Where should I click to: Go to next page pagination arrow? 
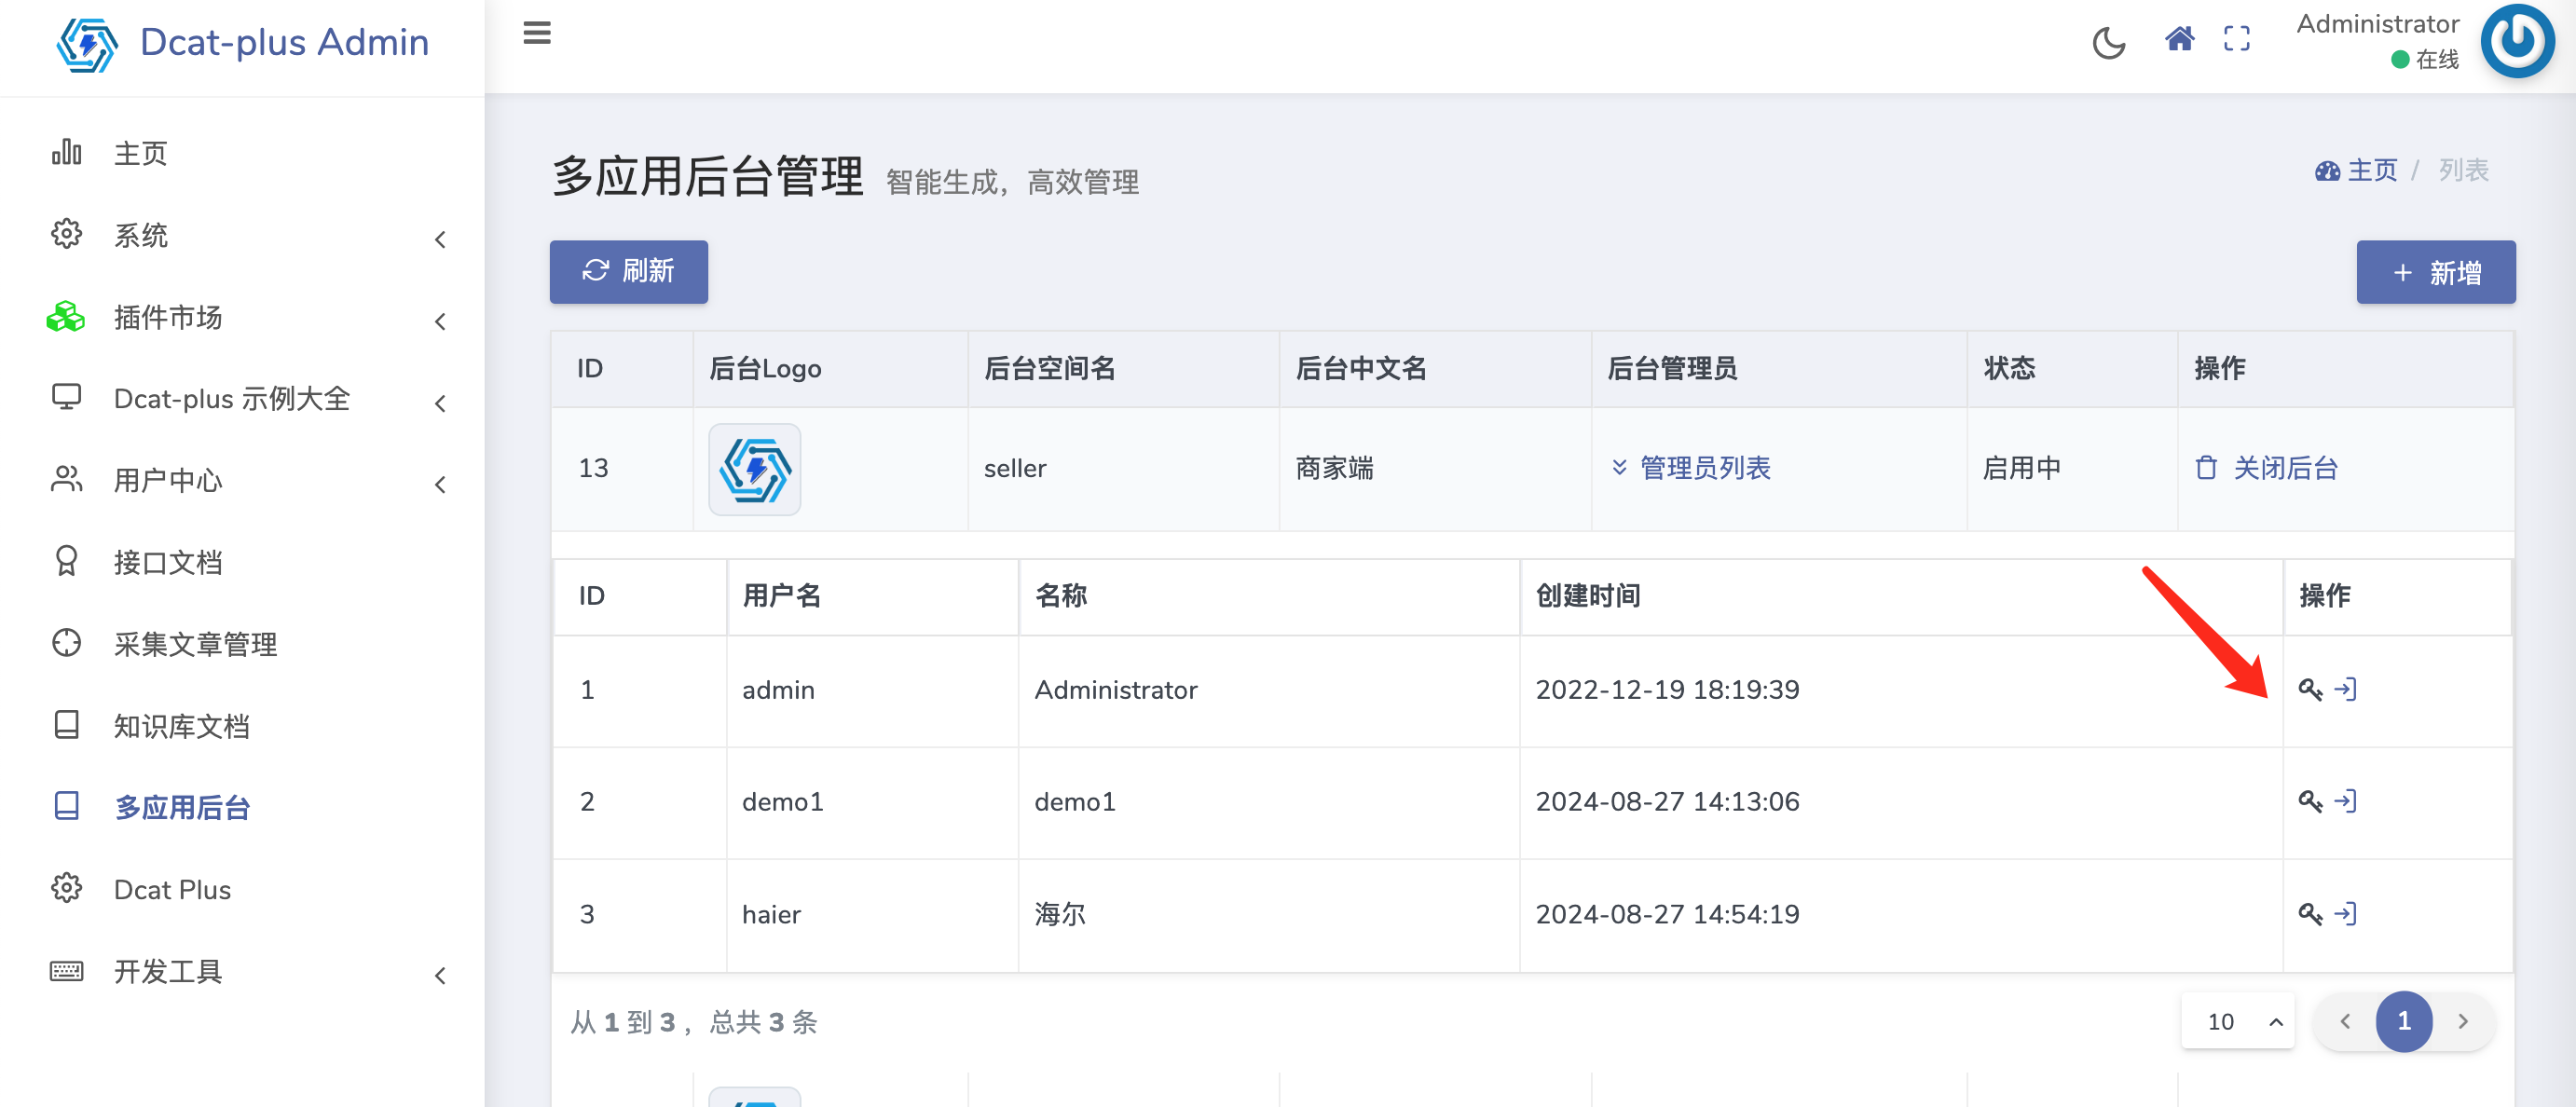[2462, 1022]
